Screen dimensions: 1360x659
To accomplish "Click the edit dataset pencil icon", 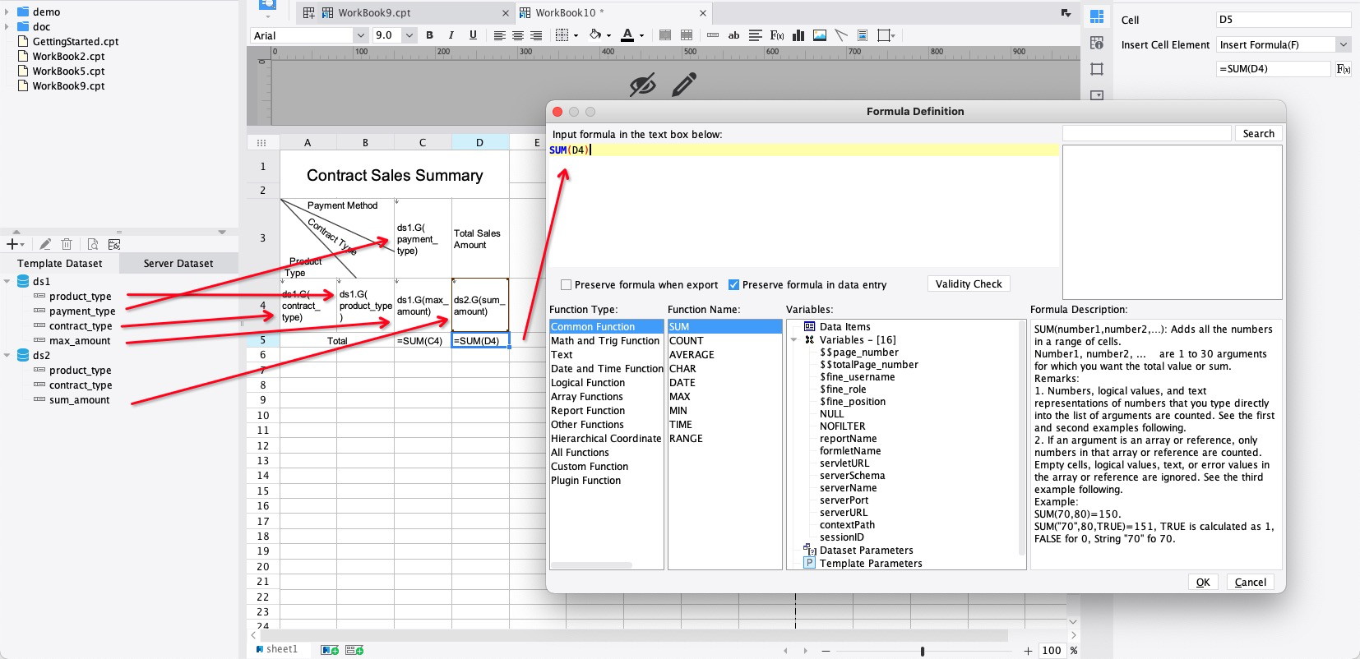I will (45, 244).
